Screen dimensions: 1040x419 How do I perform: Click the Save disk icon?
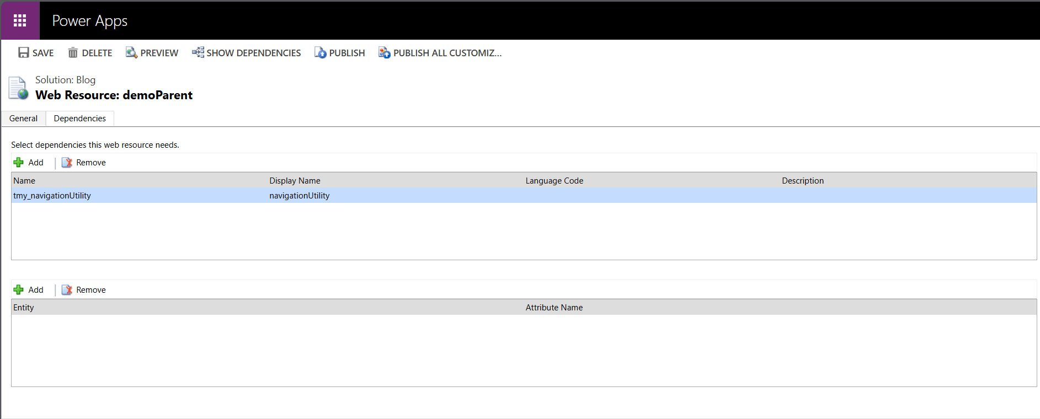point(24,52)
